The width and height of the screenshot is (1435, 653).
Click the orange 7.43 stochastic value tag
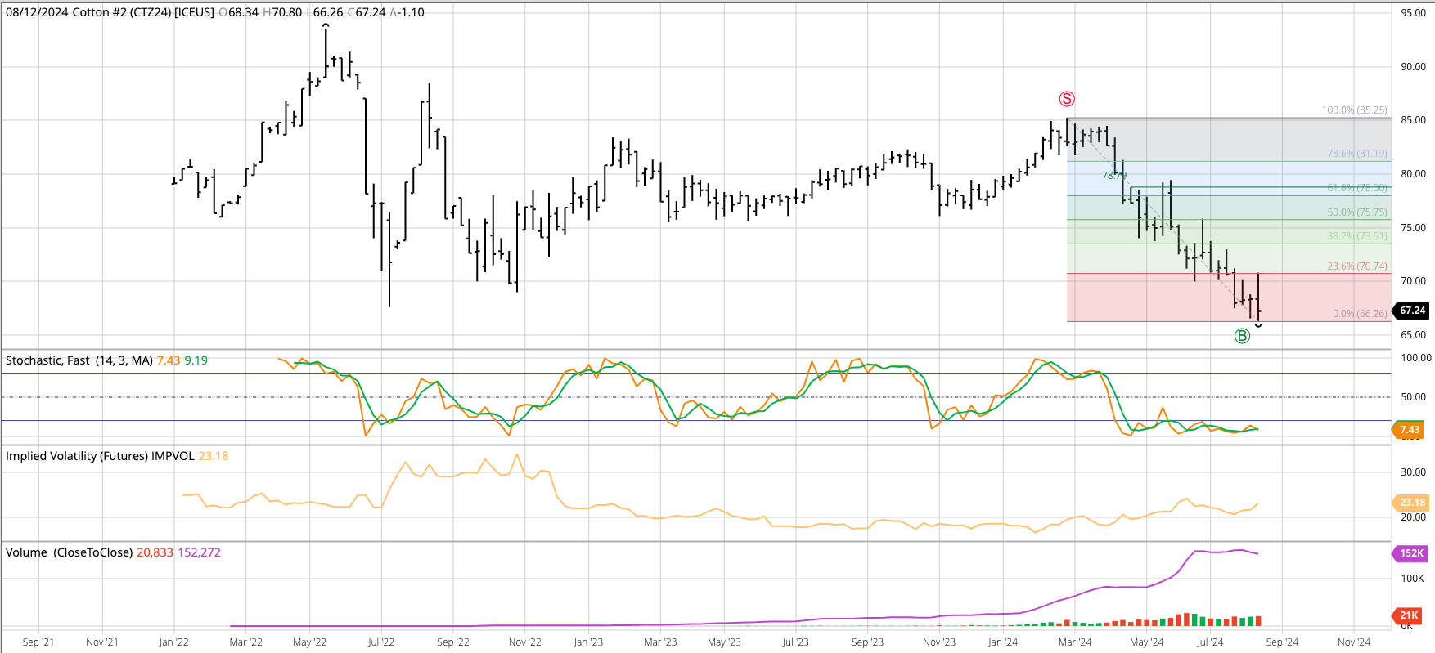tap(1409, 430)
